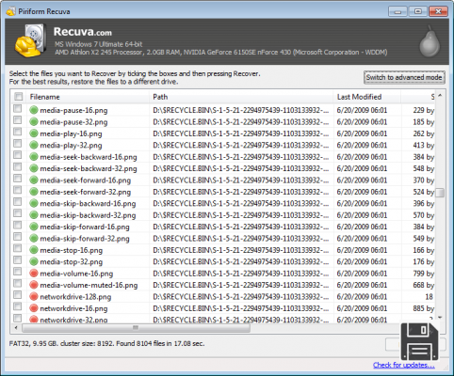Tick the checkbox for media-seek-backward-32.png
This screenshot has width=454, height=376.
[18, 166]
